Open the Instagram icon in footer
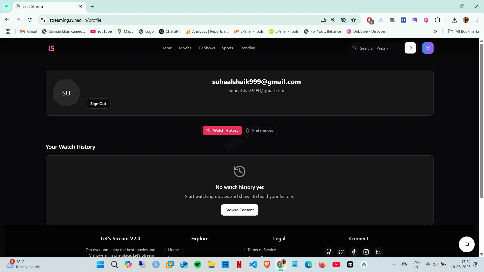This screenshot has width=484, height=272. pyautogui.click(x=366, y=252)
